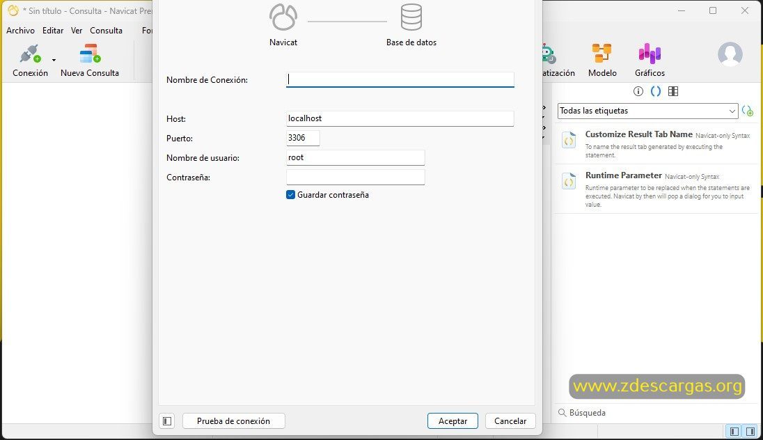This screenshot has width=763, height=440.
Task: Minimize the Navicat window
Action: tap(682, 10)
